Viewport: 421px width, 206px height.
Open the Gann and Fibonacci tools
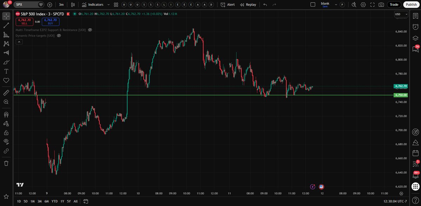pos(6,34)
